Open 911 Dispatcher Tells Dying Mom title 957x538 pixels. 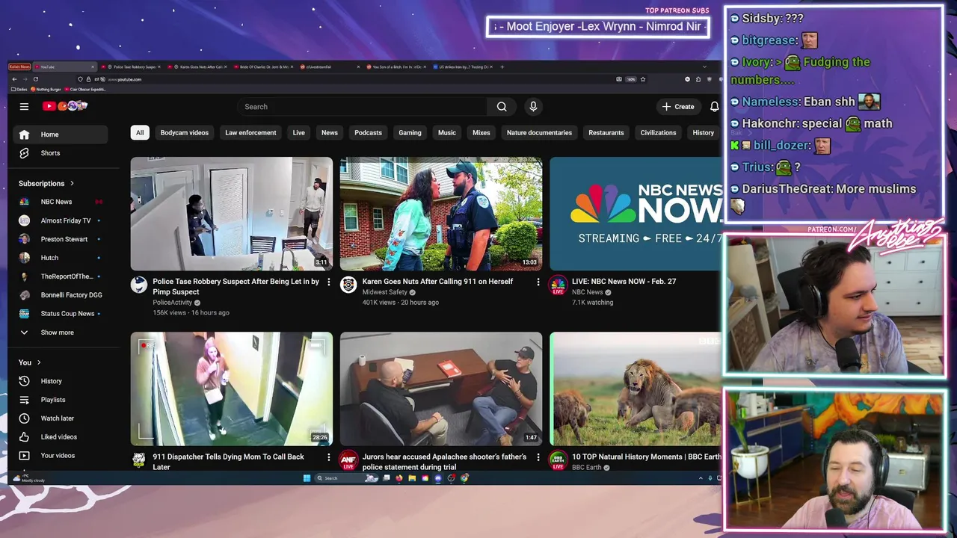coord(228,462)
